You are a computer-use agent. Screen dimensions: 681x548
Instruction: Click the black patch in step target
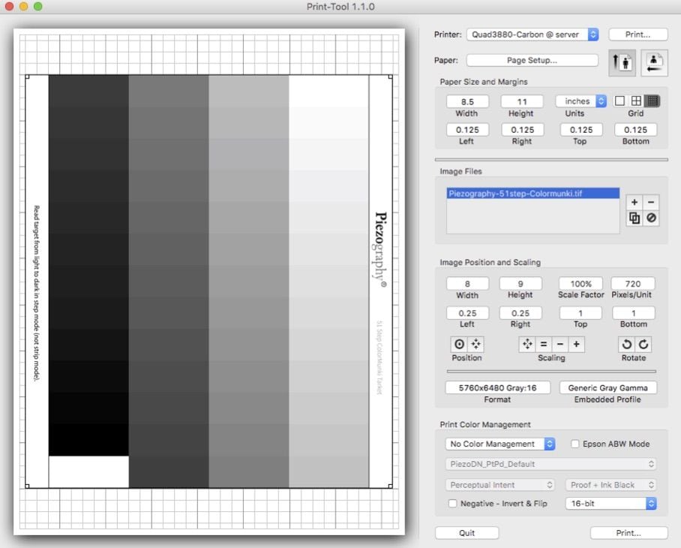click(x=88, y=439)
